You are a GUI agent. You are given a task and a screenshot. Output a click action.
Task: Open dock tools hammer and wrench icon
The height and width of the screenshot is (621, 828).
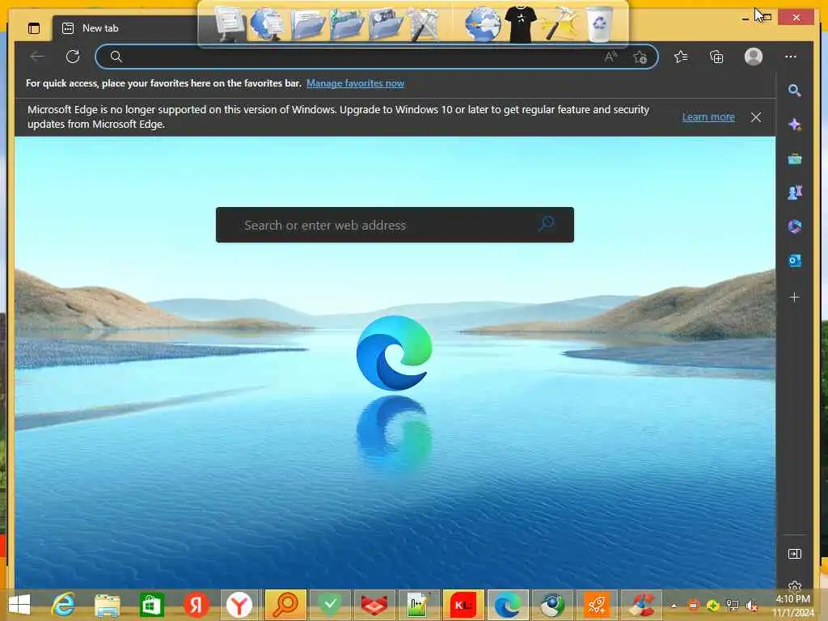tap(424, 24)
